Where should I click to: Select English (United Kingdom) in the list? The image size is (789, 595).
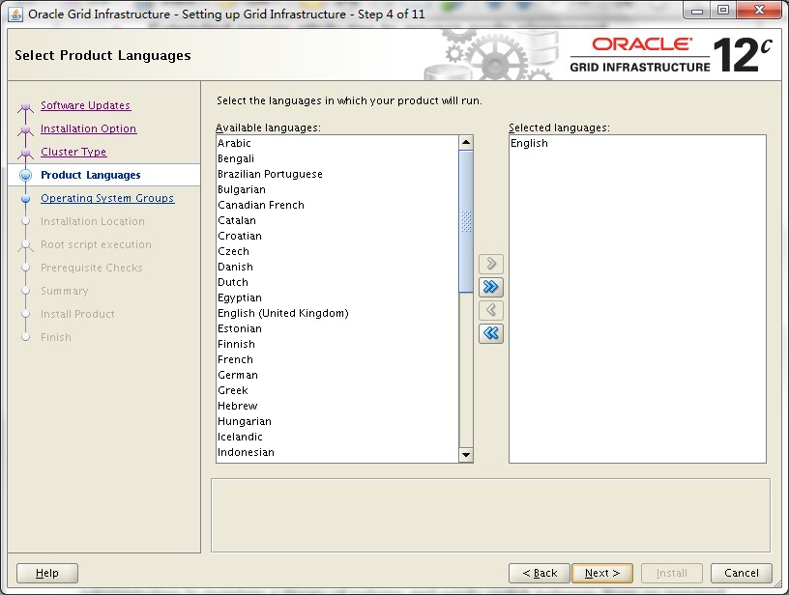click(337, 313)
